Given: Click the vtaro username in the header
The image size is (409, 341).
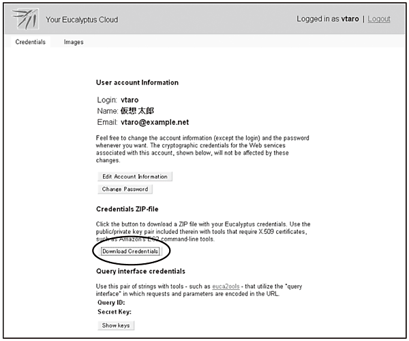Looking at the screenshot, I should coord(348,19).
